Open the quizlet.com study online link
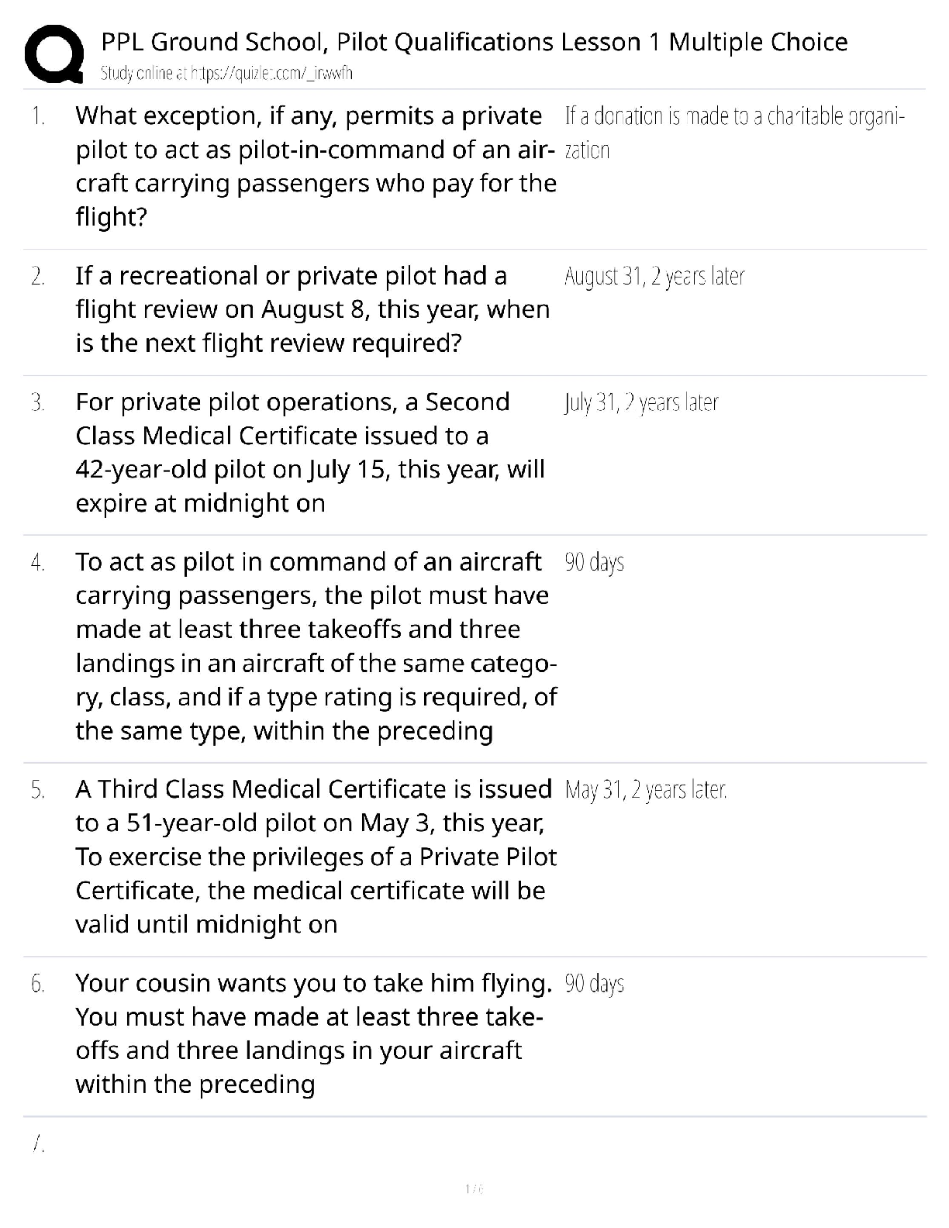Image resolution: width=949 pixels, height=1228 pixels. tap(226, 74)
